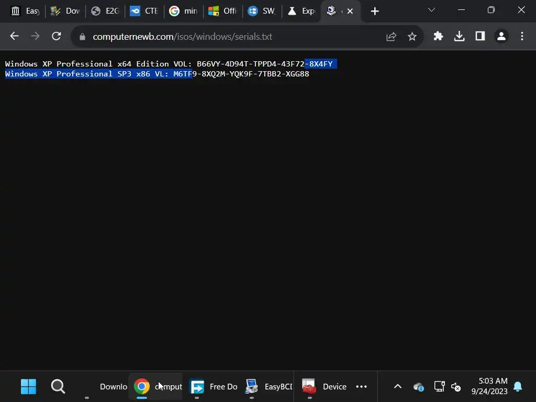536x402 pixels.
Task: Open the EasyBCD taskbar app
Action: (269, 387)
